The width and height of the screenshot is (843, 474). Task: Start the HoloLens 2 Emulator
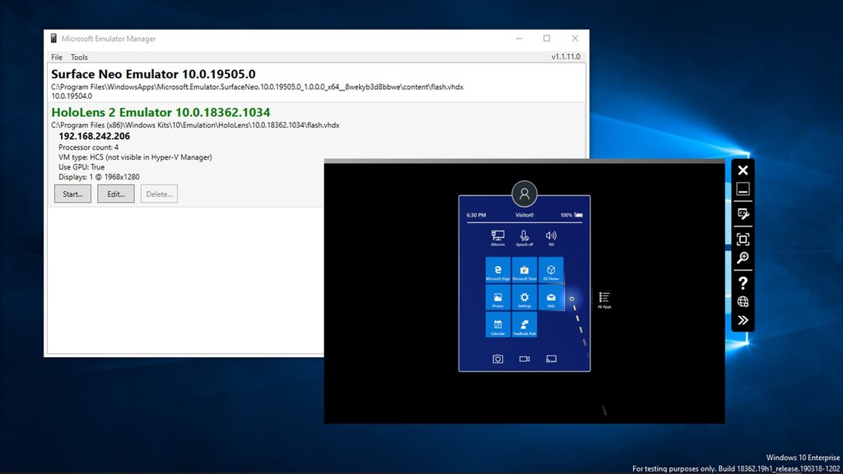[72, 193]
